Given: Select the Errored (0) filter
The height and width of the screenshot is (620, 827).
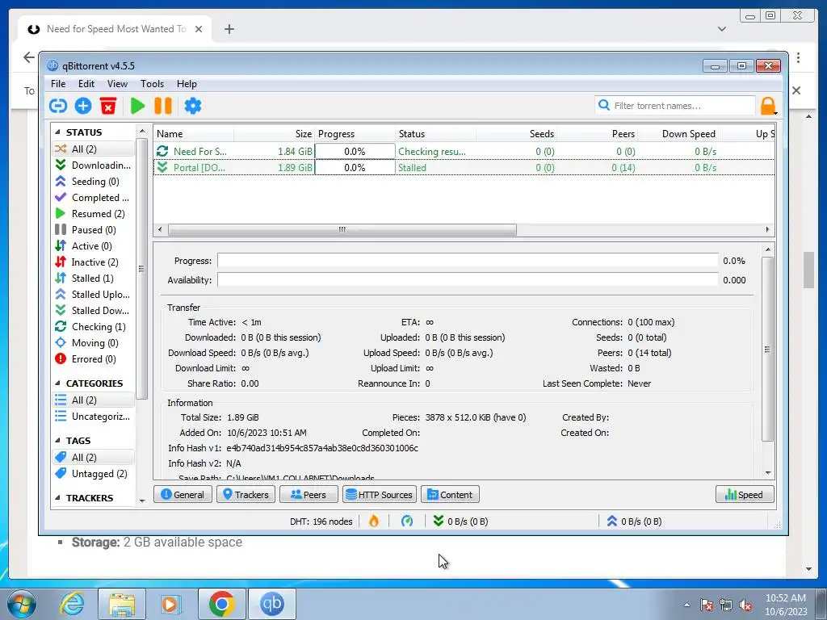Looking at the screenshot, I should 94,359.
